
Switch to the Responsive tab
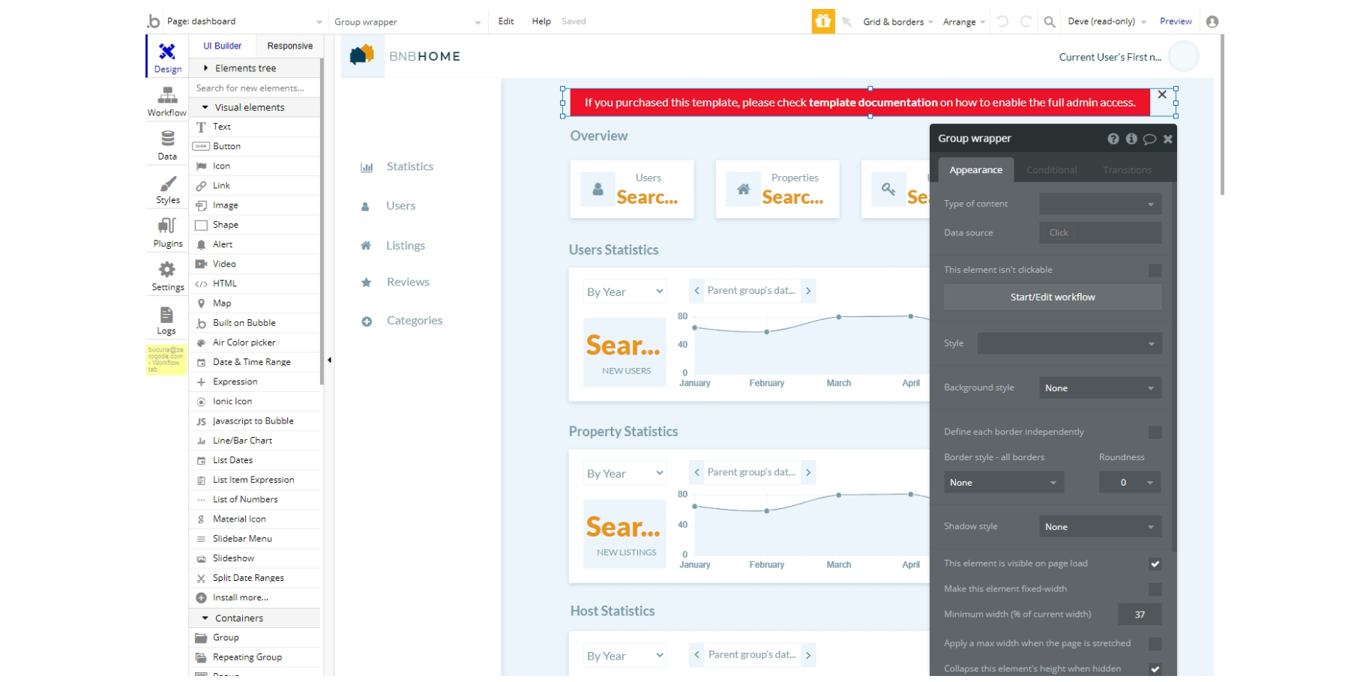pyautogui.click(x=289, y=46)
